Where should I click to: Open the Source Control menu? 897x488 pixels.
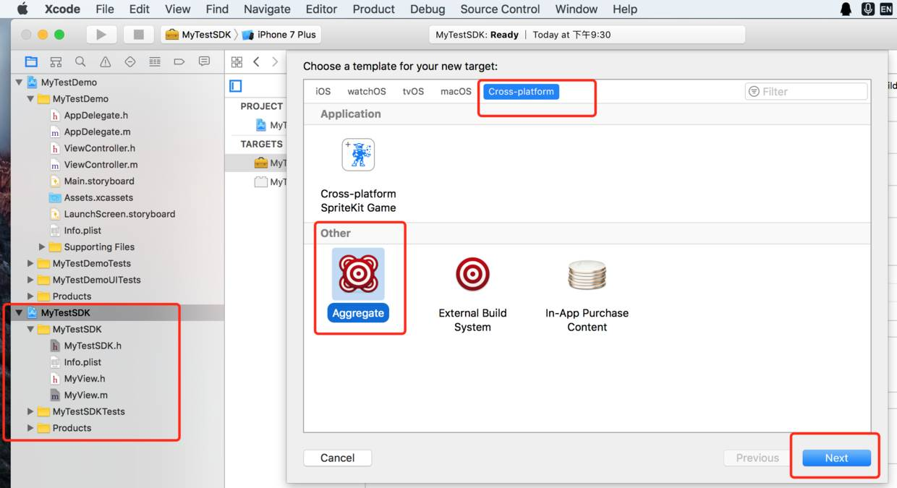(500, 9)
